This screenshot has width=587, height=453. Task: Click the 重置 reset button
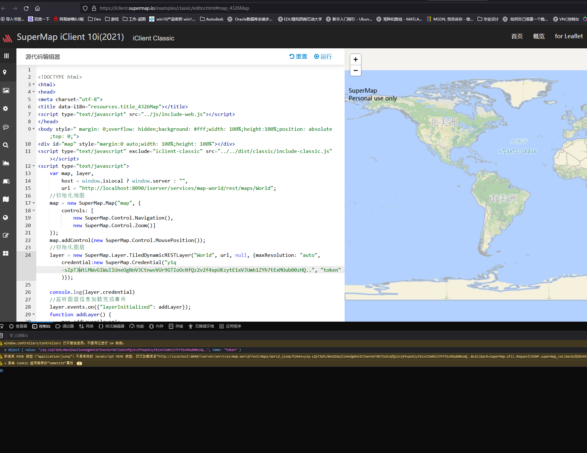click(x=298, y=57)
